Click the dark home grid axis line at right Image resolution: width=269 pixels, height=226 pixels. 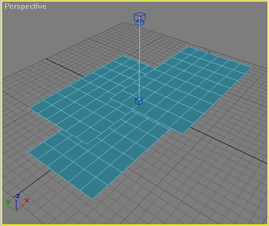[229, 145]
